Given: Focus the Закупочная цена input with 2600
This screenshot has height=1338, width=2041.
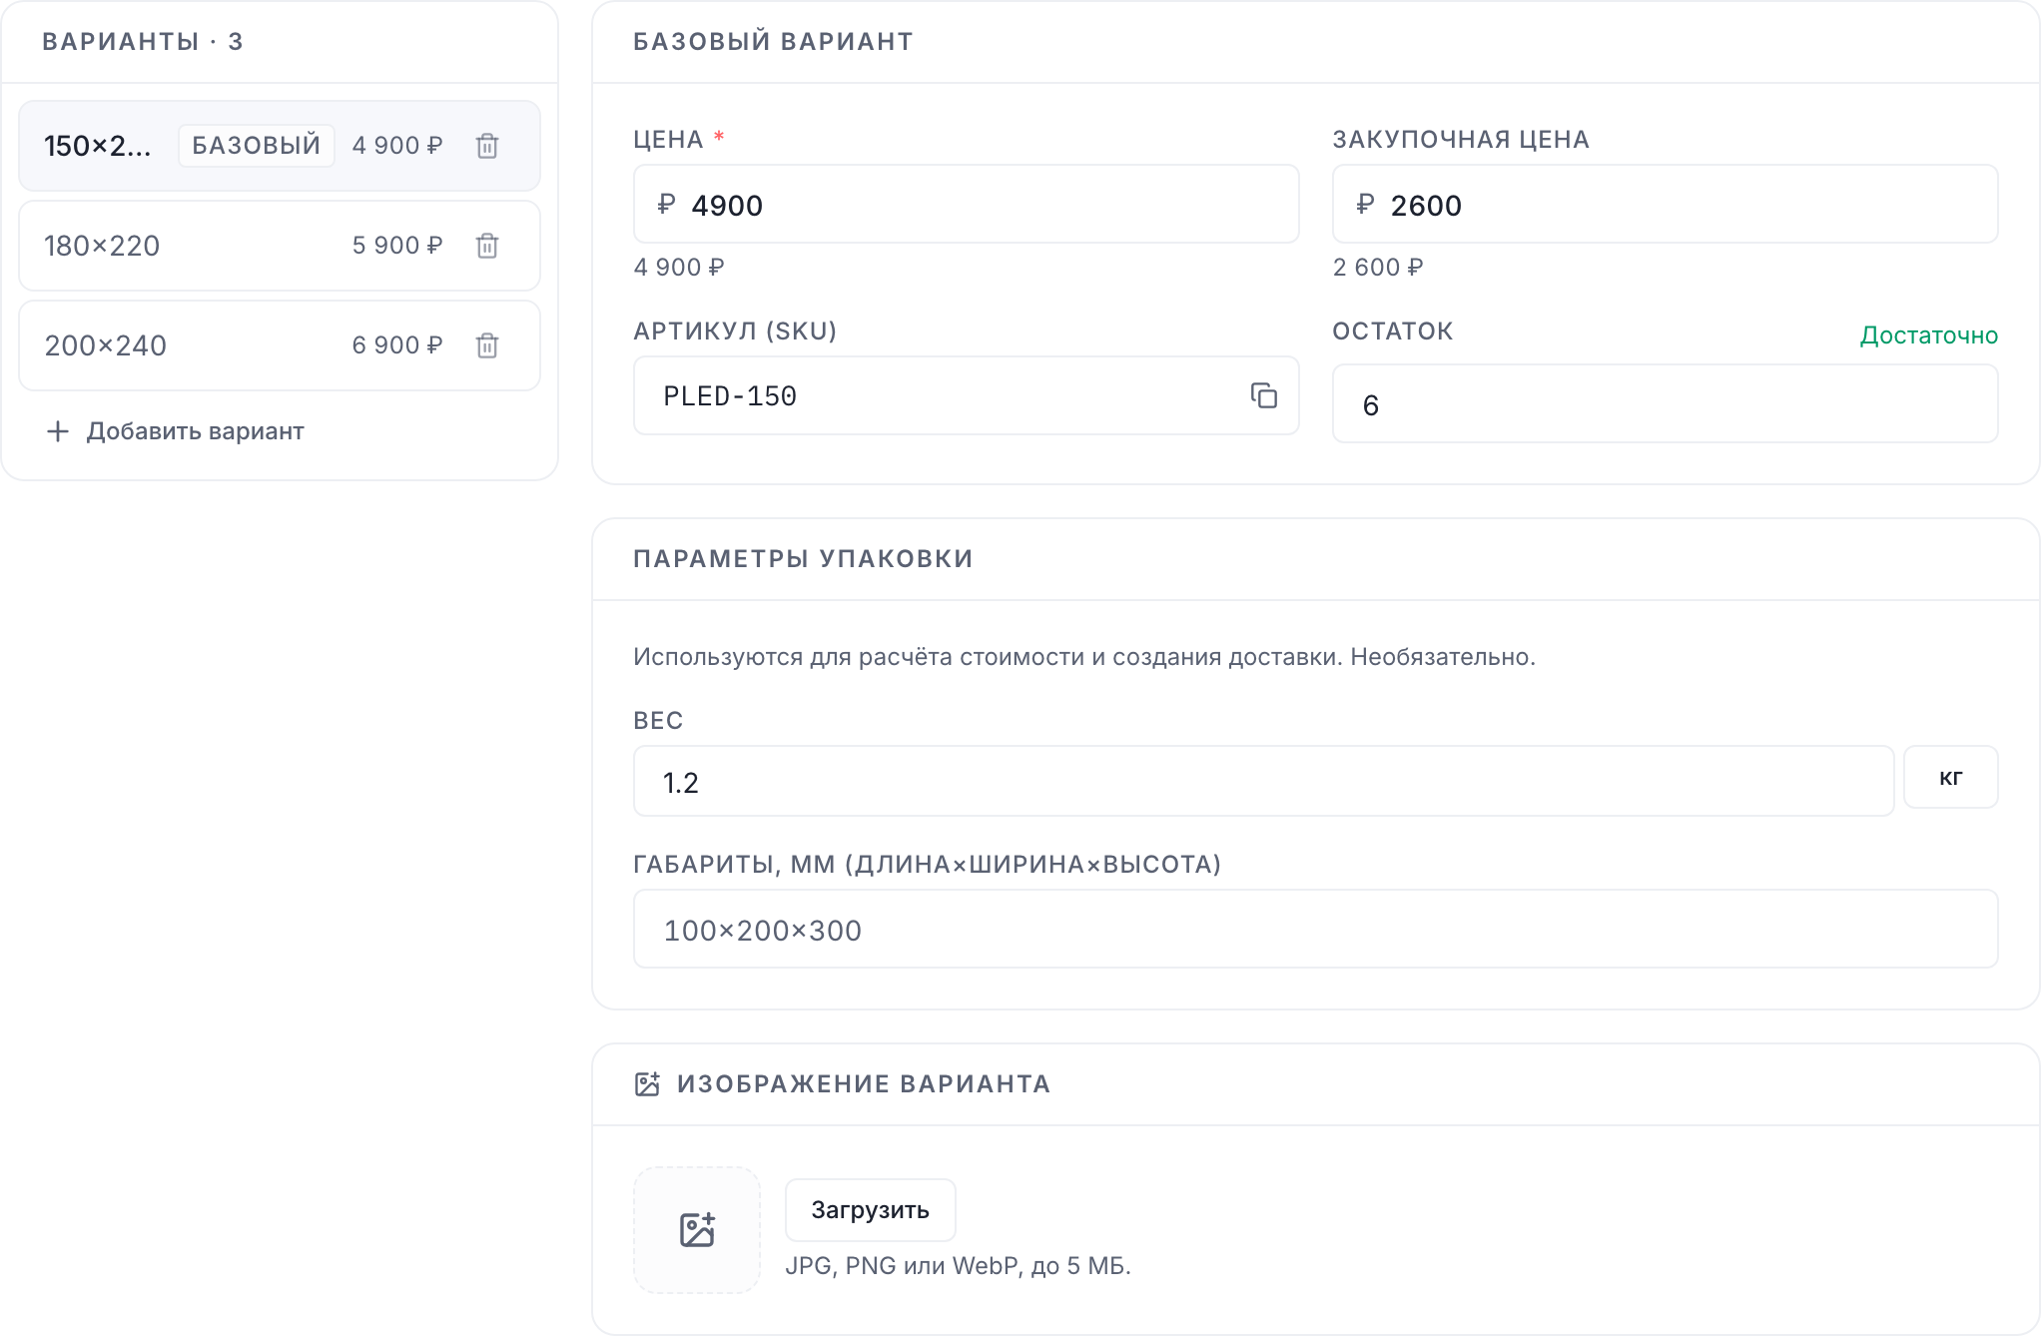Looking at the screenshot, I should 1666,204.
